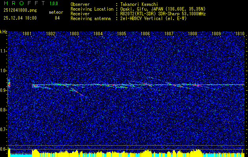
Task: Click the 1810 time marker
Action: pos(240,33)
